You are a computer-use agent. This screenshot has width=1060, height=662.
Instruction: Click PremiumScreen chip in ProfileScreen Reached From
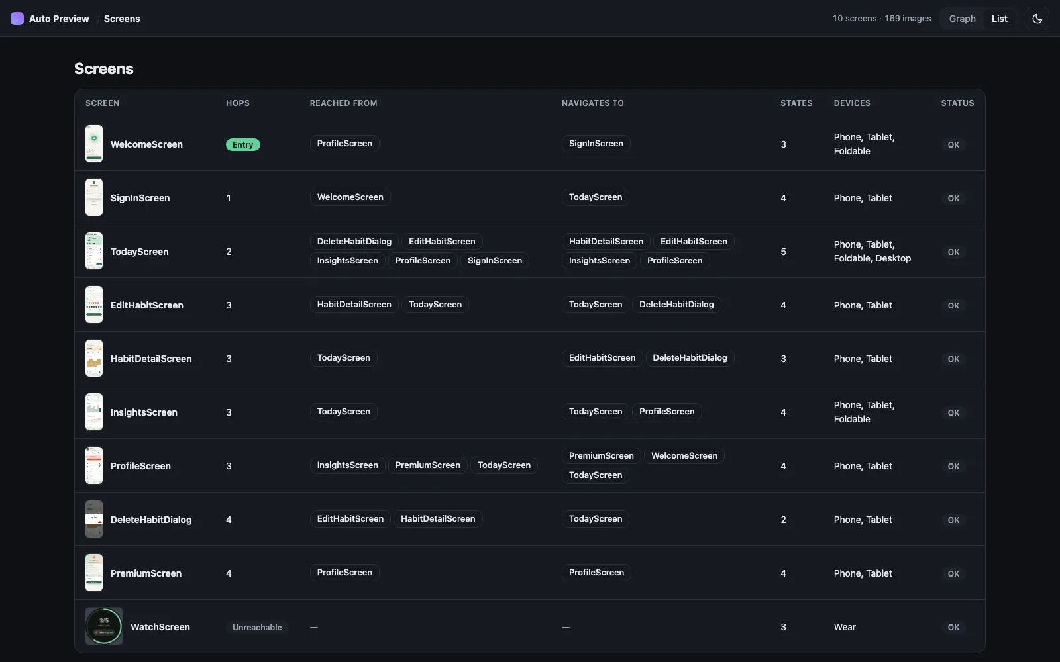[428, 465]
